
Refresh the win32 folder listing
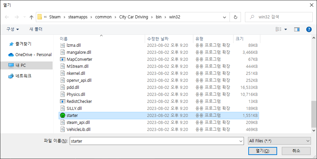(x=235, y=17)
